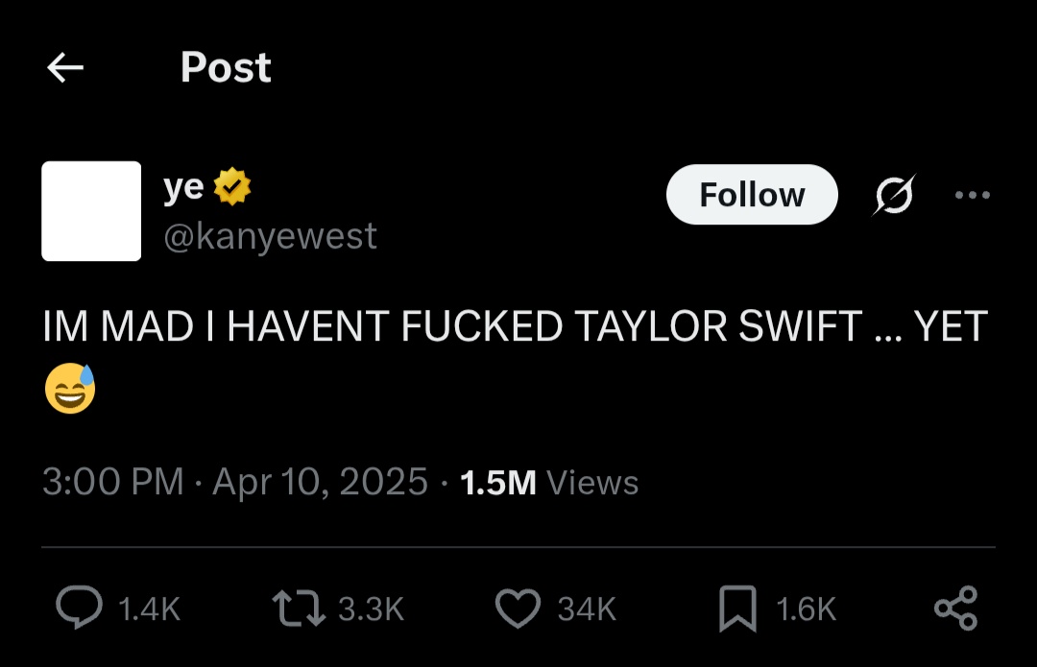Go back using the back arrow

[x=65, y=67]
